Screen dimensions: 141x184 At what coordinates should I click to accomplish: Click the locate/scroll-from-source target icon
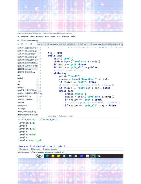pyautogui.click(x=22, y=44)
